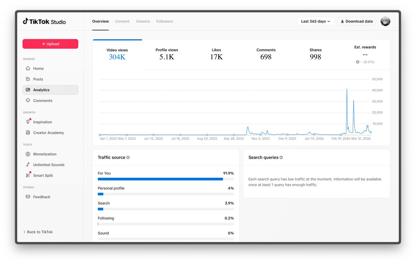Open Unlimited Sounds in the sidebar
This screenshot has height=264, width=416.
[x=50, y=165]
